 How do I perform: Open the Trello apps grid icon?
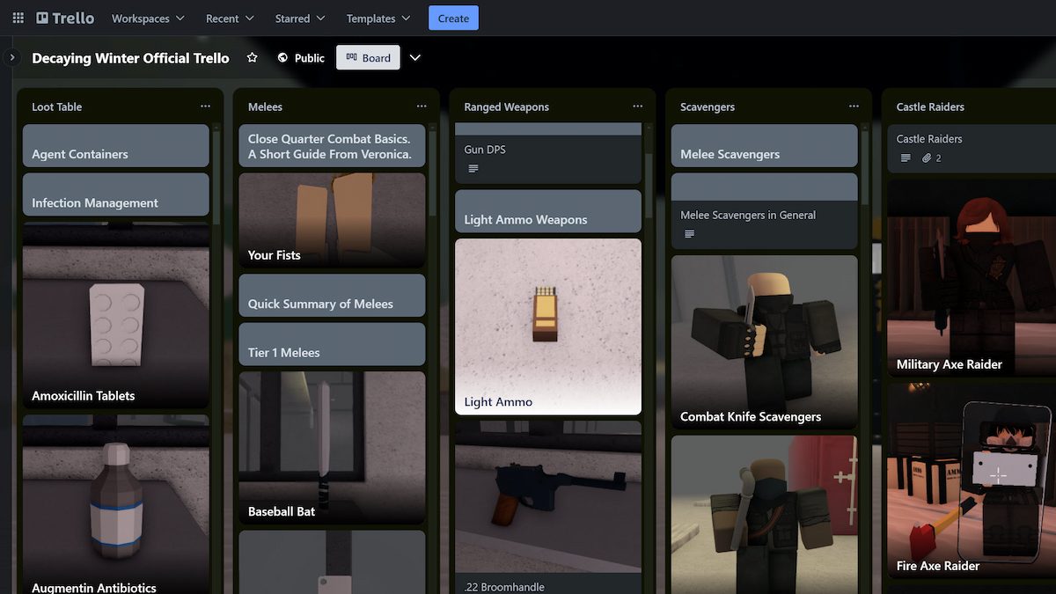pyautogui.click(x=18, y=18)
